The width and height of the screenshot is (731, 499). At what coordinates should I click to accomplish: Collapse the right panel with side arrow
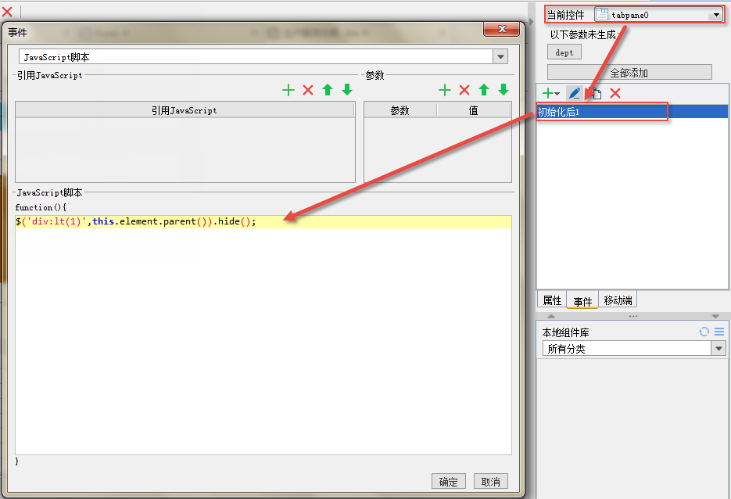click(531, 21)
